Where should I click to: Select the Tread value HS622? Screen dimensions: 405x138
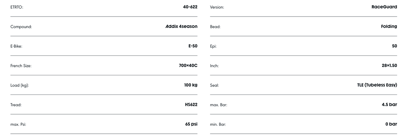(x=191, y=105)
